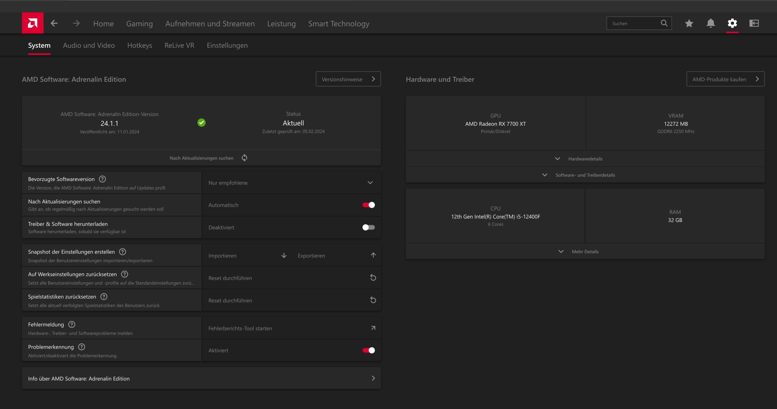Open favorites star icon

(x=689, y=23)
